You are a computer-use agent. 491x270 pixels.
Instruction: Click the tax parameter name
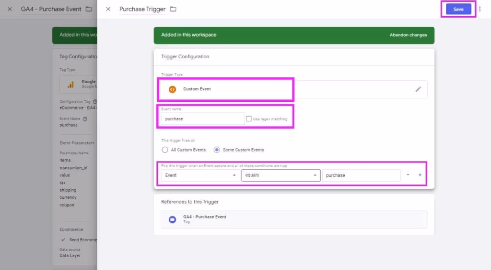62,183
